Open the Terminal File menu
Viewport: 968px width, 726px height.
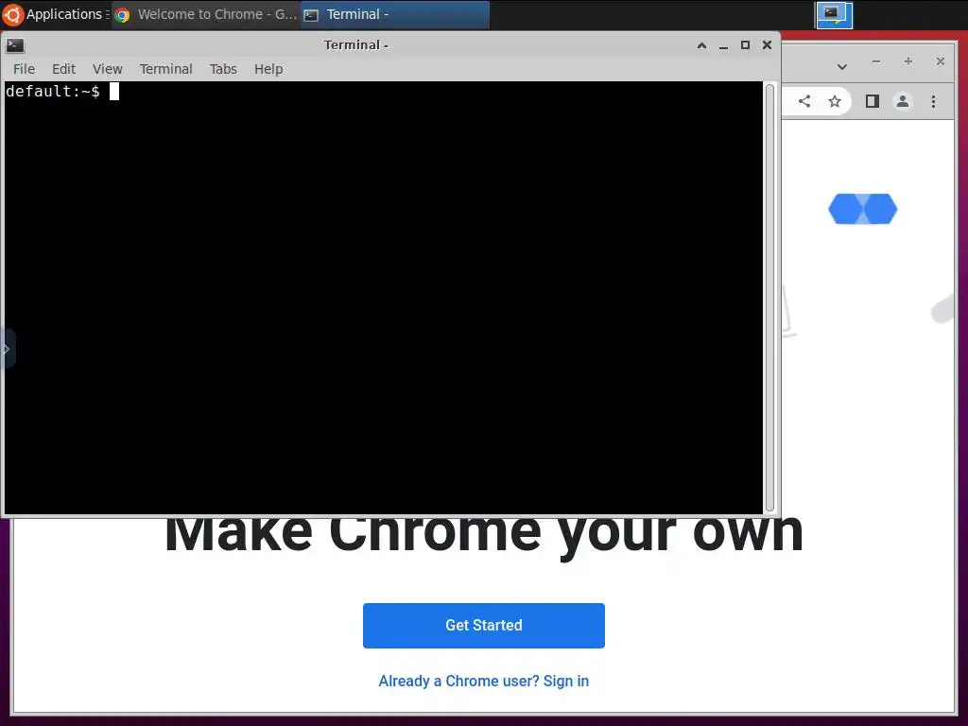[24, 68]
